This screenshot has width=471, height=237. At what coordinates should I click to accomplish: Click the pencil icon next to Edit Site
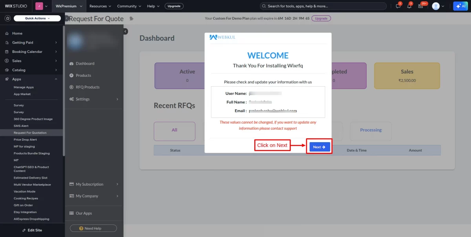click(24, 230)
